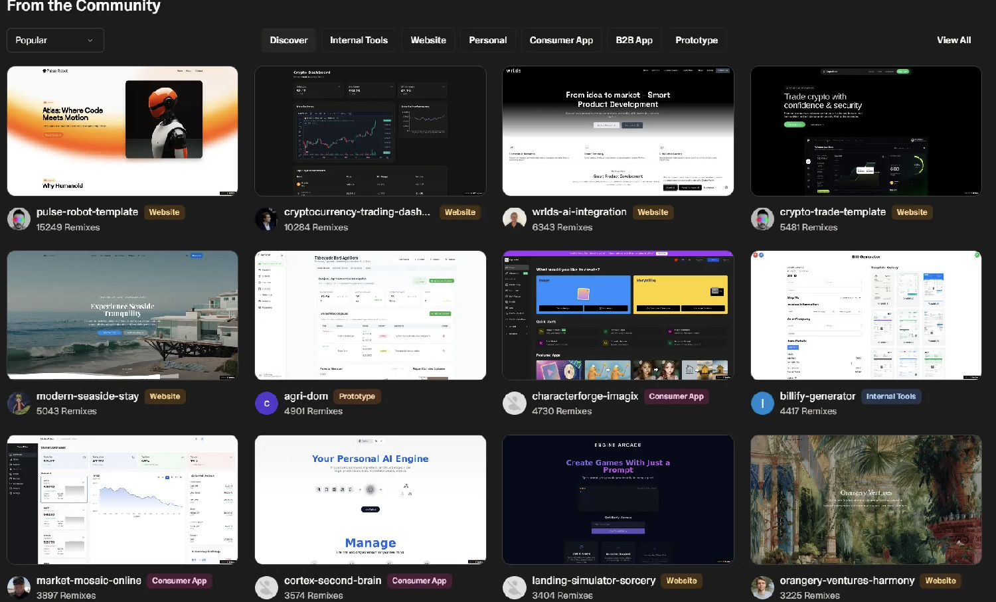Click the pulse-robot-template author avatar
The image size is (996, 602).
tap(19, 219)
